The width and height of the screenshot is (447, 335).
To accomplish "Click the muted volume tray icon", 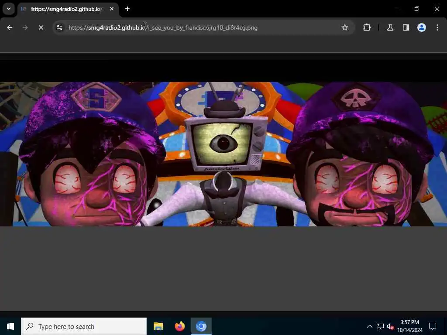I will [x=390, y=326].
